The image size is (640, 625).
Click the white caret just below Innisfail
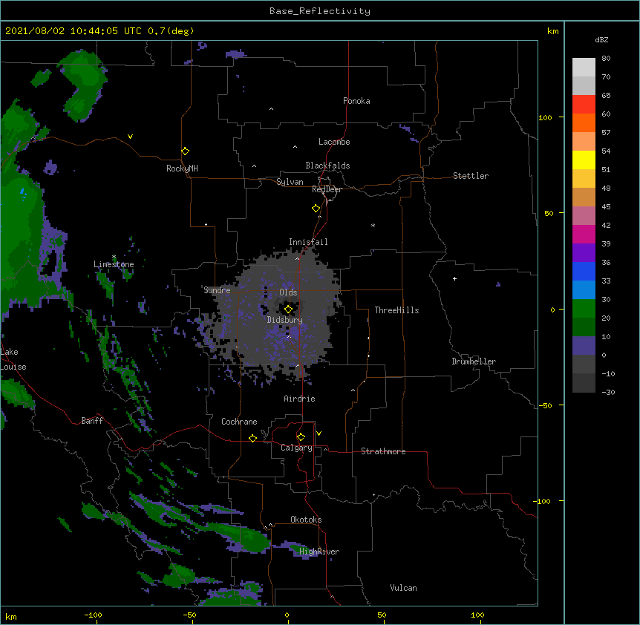(x=297, y=258)
